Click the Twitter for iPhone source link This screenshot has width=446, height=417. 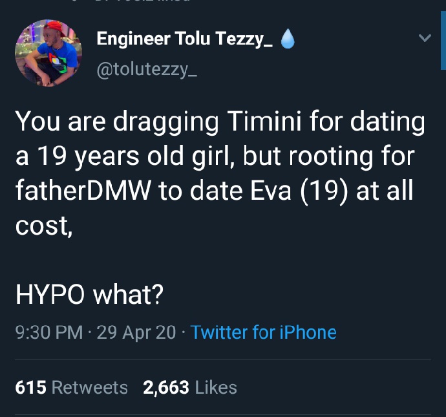tap(264, 332)
